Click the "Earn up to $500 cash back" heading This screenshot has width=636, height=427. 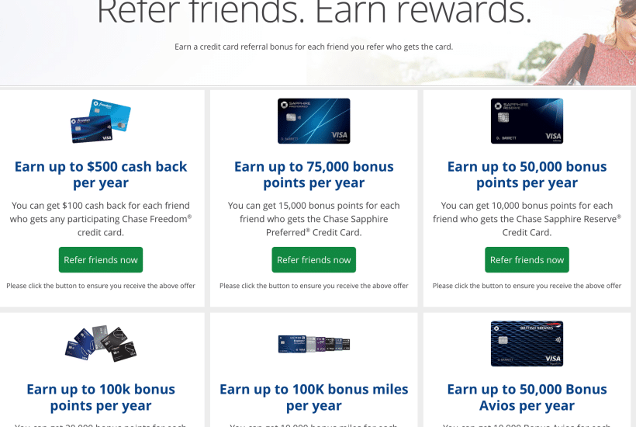point(101,175)
